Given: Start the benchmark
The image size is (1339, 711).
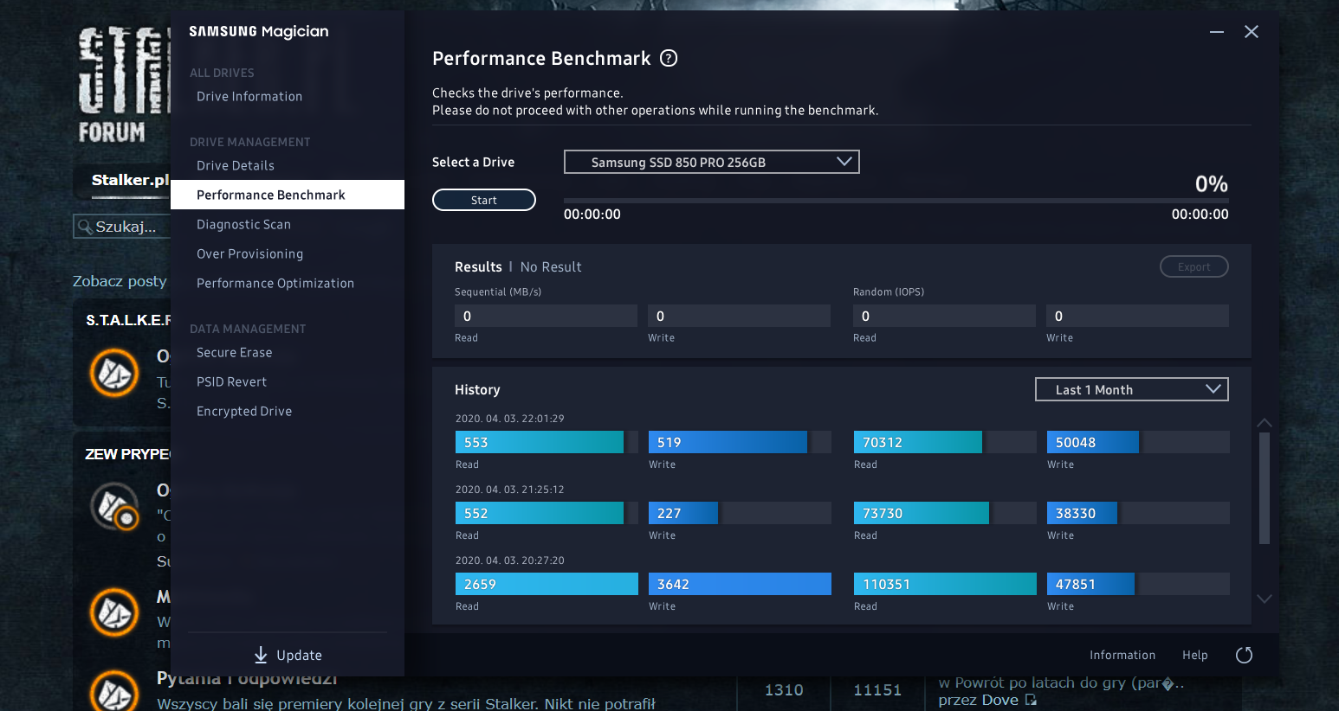Looking at the screenshot, I should click(484, 200).
